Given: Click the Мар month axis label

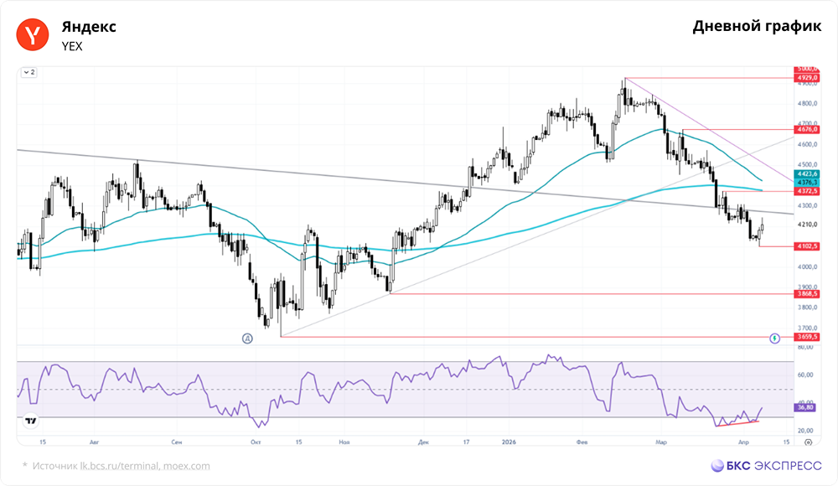Looking at the screenshot, I should coord(661,442).
